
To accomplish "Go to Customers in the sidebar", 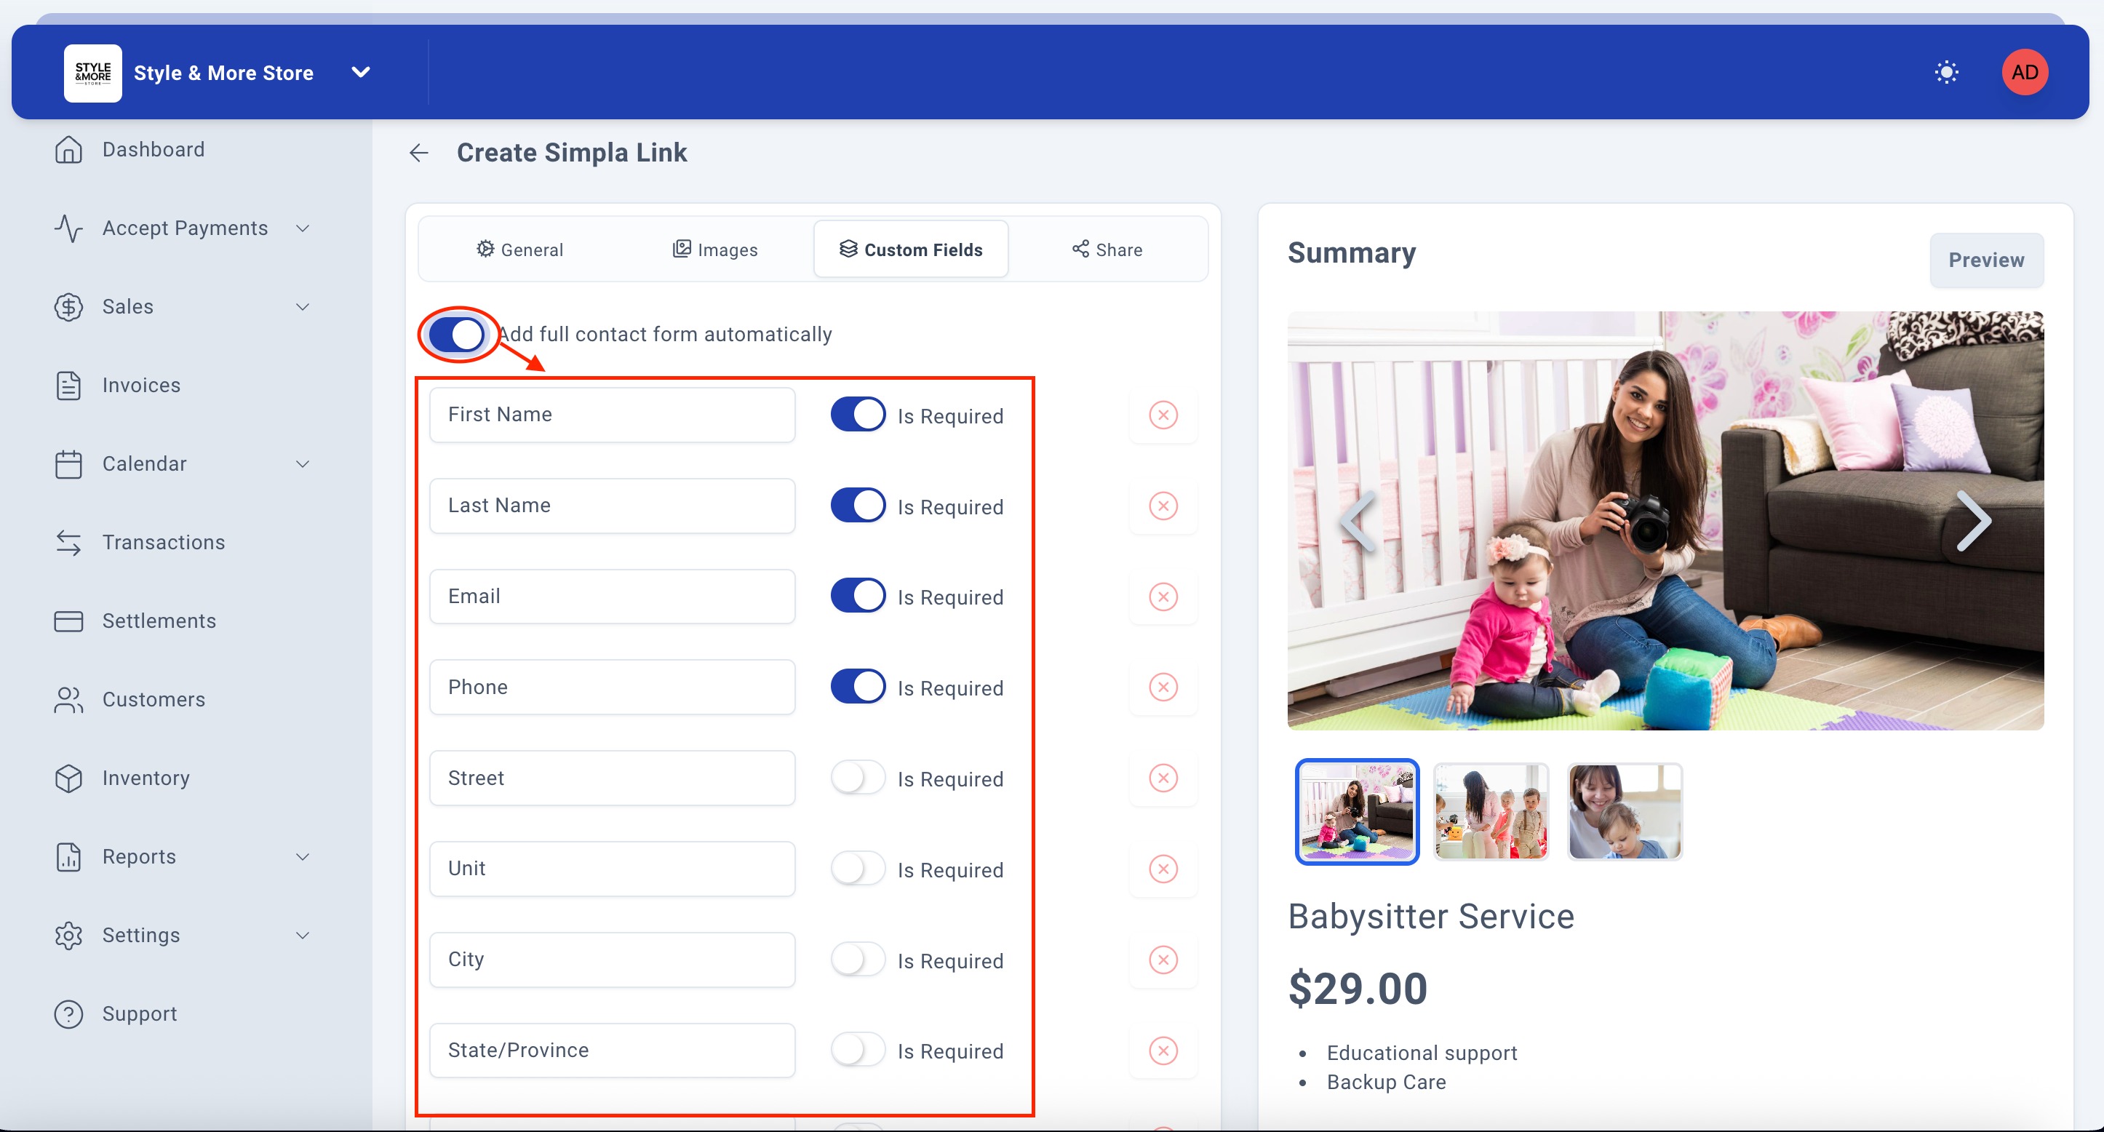I will [x=153, y=700].
